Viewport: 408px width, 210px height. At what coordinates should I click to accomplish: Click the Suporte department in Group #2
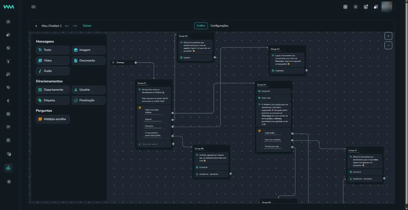click(x=196, y=58)
